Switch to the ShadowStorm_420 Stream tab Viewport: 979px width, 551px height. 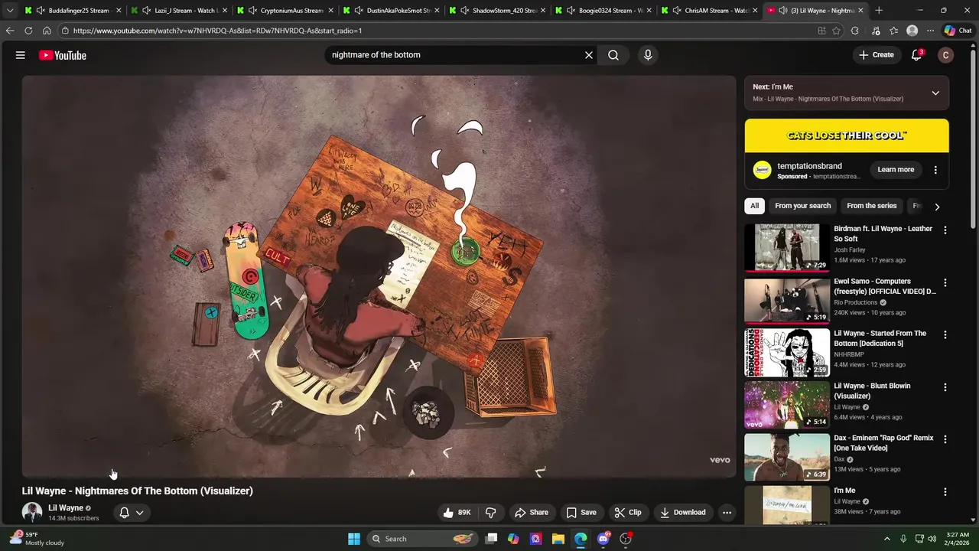(497, 11)
